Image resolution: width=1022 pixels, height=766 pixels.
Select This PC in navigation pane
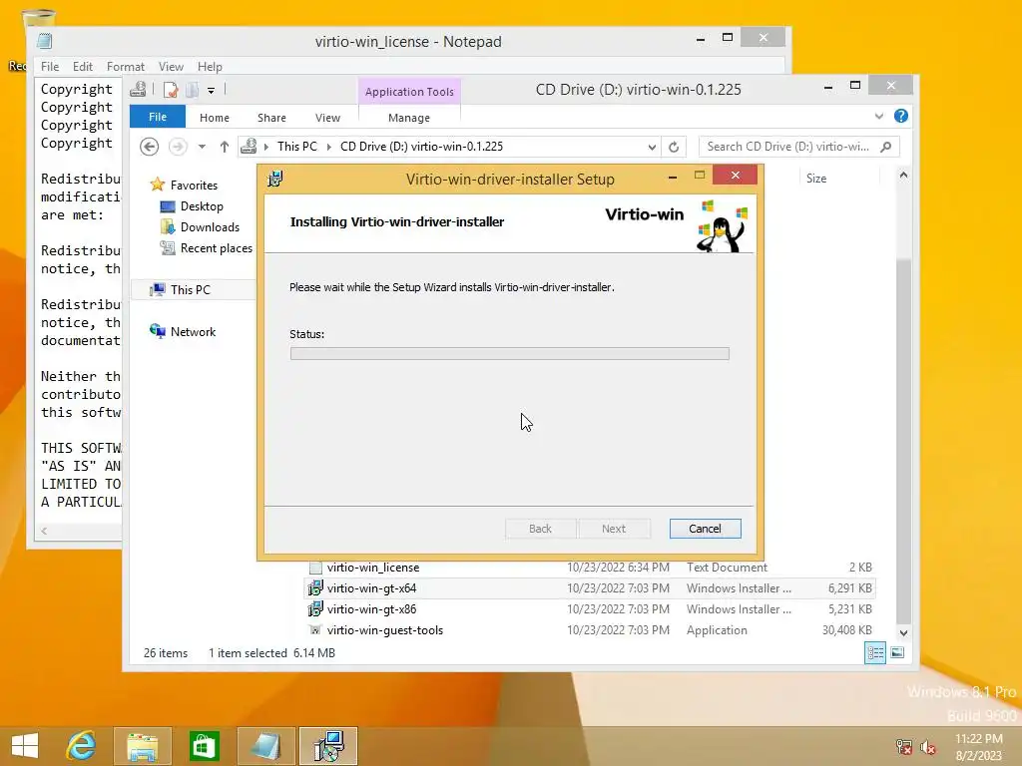(191, 289)
